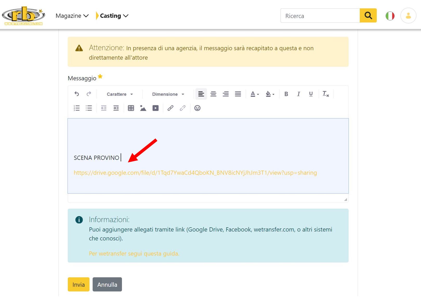Open the wetransfer guide link

coord(134,254)
